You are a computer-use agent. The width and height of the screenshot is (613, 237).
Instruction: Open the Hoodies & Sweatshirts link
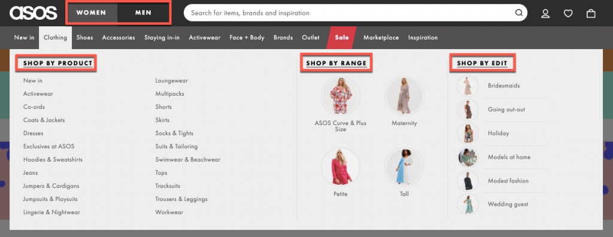pyautogui.click(x=53, y=160)
